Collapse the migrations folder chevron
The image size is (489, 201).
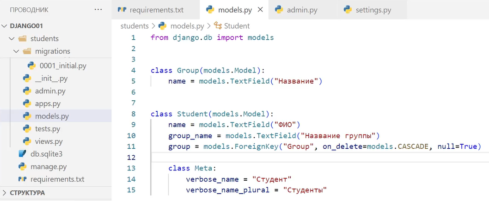click(17, 51)
